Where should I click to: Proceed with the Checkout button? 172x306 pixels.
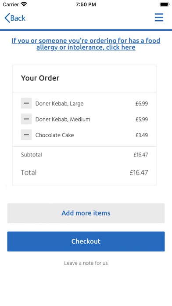86,241
